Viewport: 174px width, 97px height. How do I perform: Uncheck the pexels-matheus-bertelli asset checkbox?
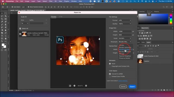[x=20, y=34]
